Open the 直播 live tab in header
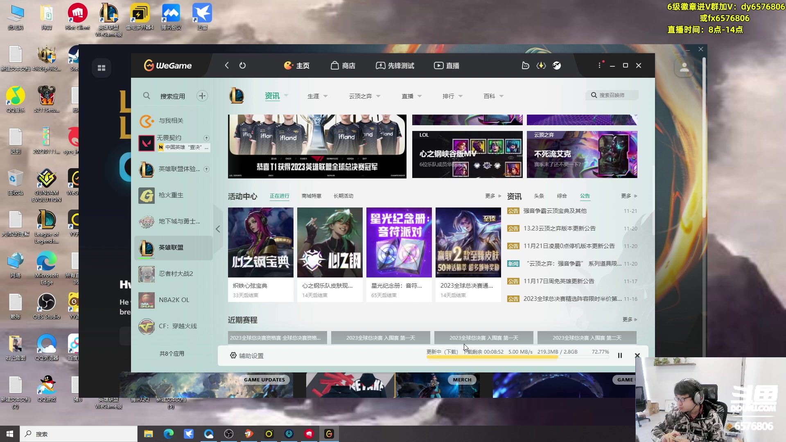Image resolution: width=786 pixels, height=442 pixels. [x=447, y=65]
